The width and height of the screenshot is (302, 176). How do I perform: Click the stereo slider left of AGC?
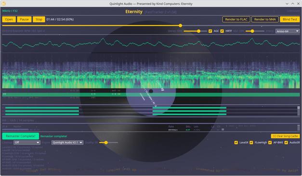click(x=195, y=31)
